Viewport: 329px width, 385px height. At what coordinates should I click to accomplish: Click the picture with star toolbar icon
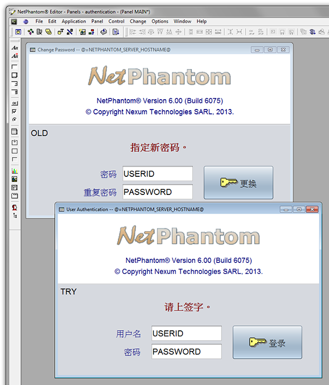(x=82, y=32)
